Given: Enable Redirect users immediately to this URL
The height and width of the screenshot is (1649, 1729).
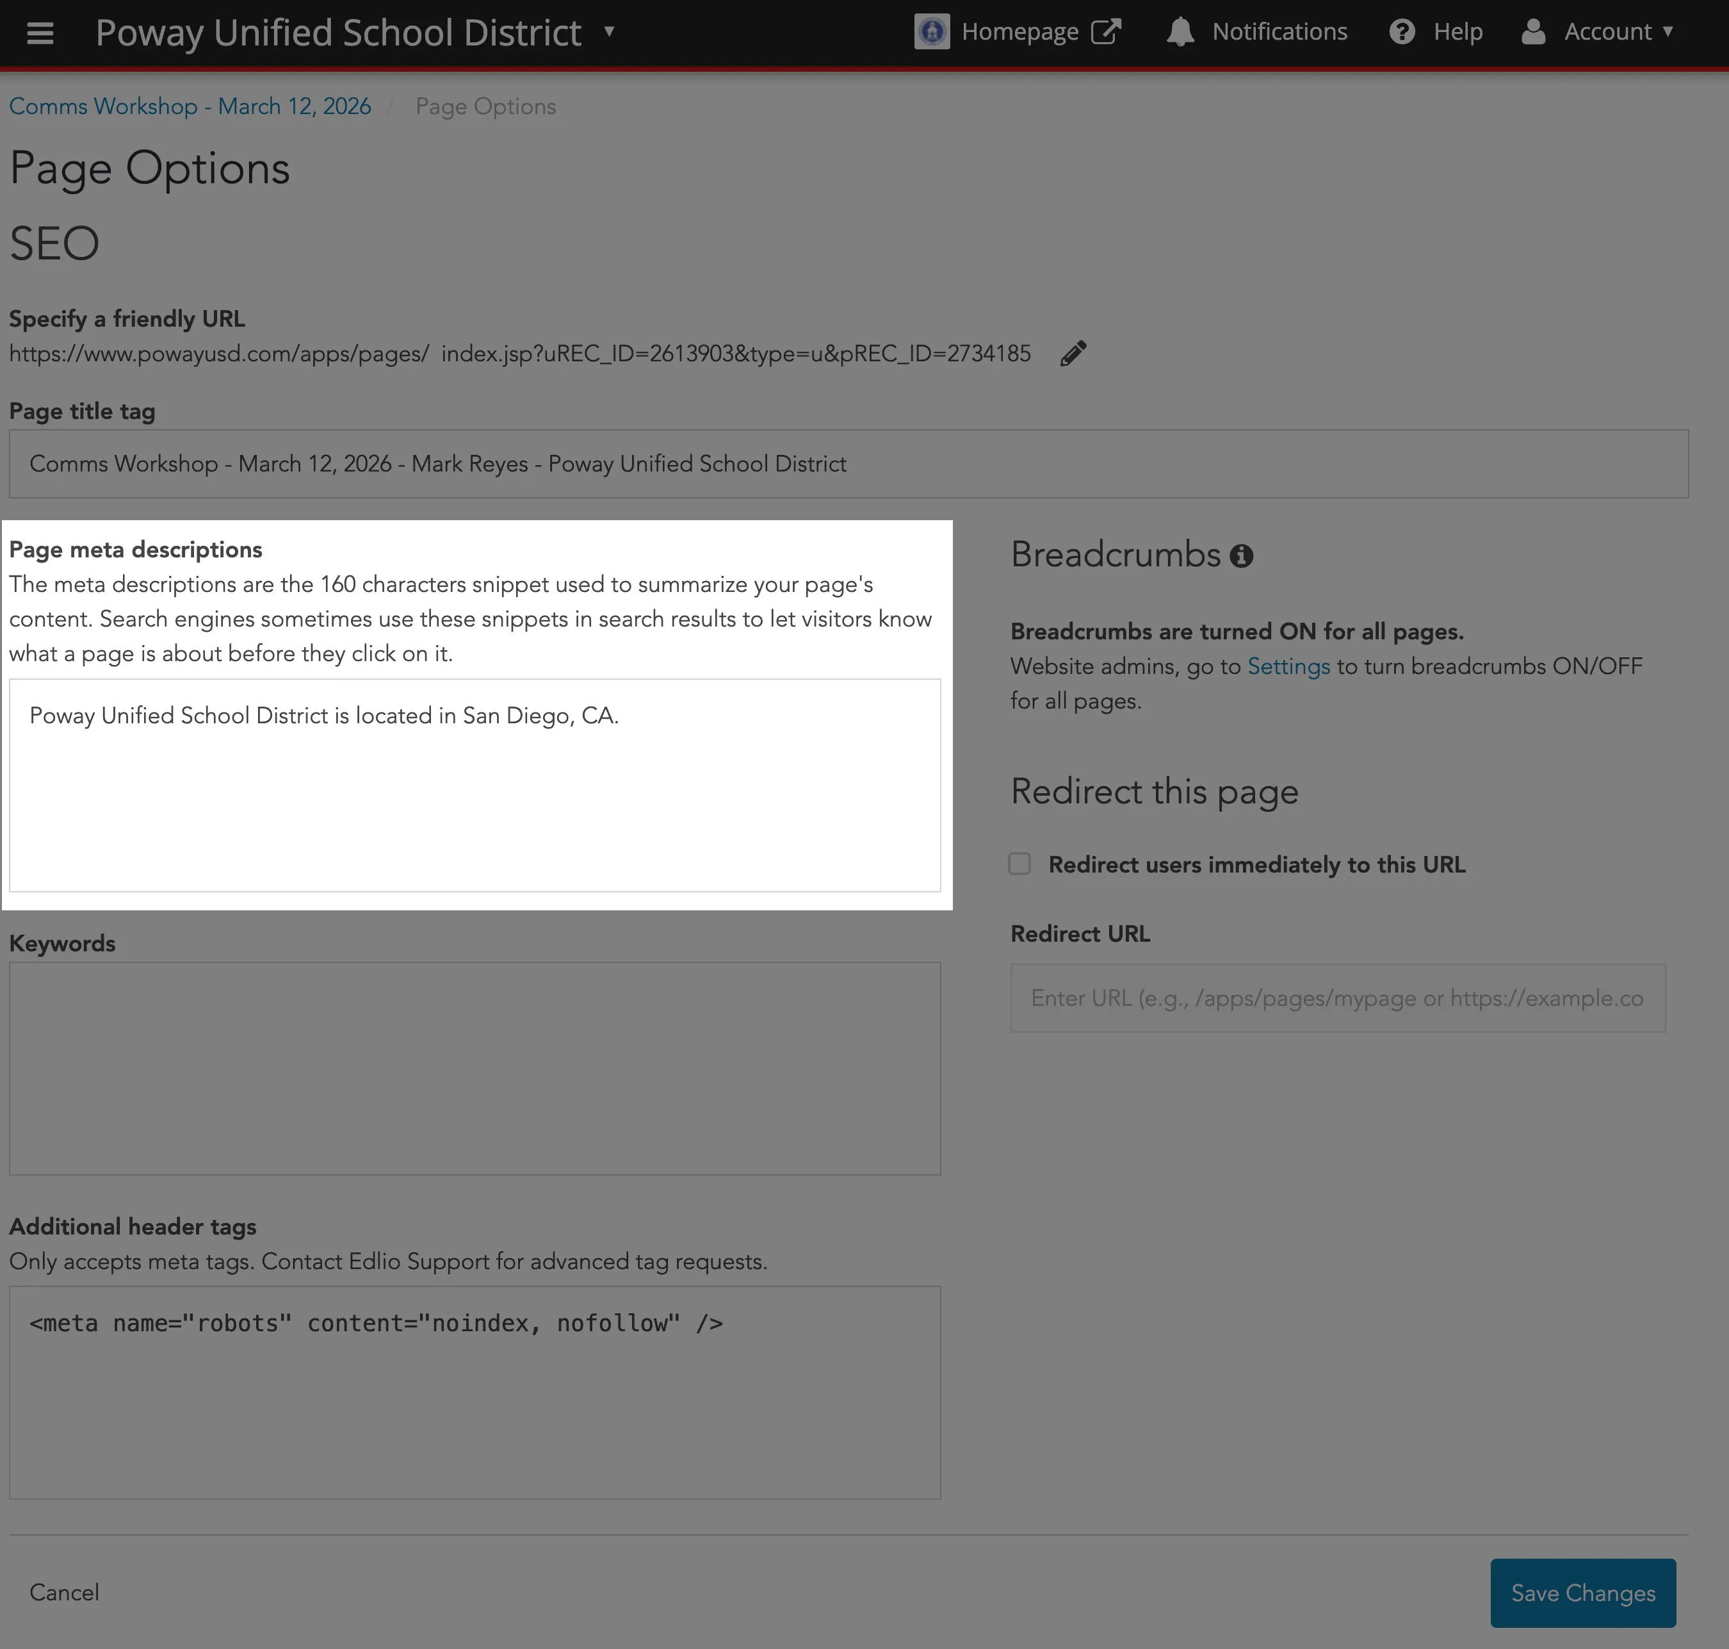Looking at the screenshot, I should pos(1019,864).
